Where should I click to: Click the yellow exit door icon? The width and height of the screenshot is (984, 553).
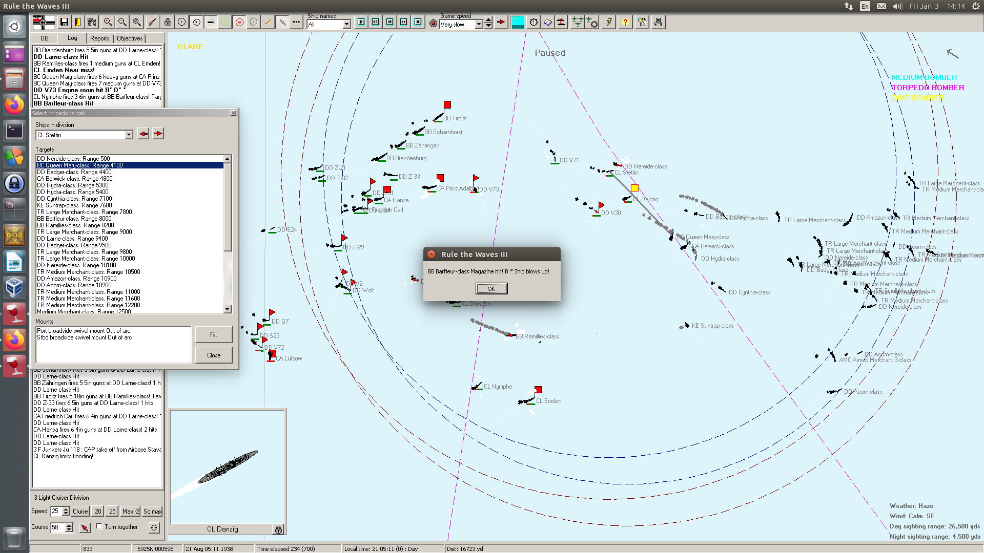click(x=78, y=22)
